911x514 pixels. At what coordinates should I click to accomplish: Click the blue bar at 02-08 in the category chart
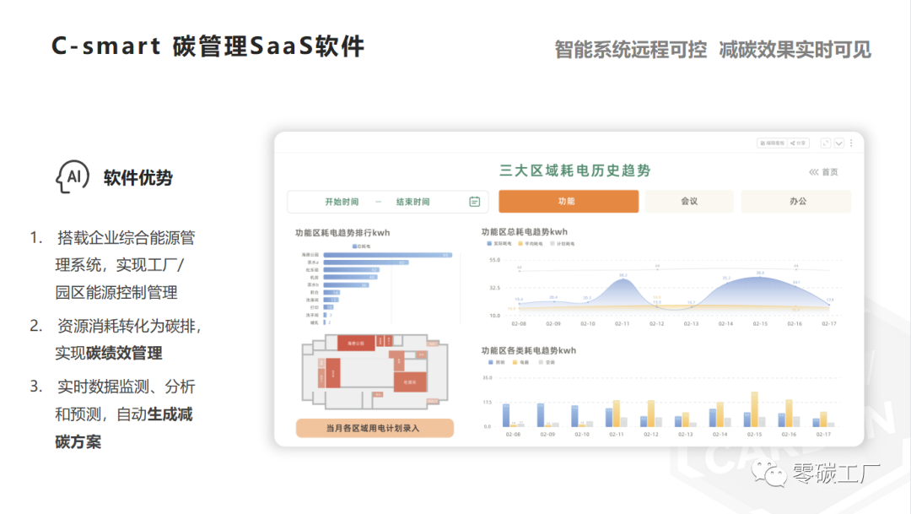point(506,415)
